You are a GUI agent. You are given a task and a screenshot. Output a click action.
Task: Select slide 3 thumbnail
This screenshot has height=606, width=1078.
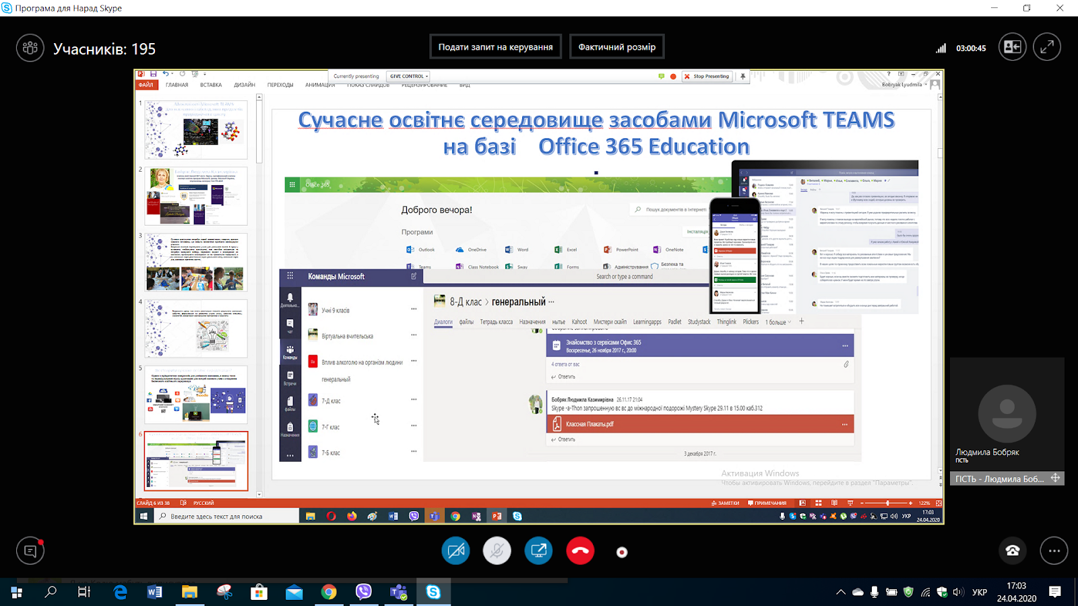click(x=196, y=262)
